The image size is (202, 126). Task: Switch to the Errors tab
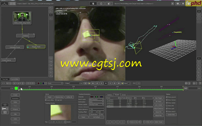point(124,95)
